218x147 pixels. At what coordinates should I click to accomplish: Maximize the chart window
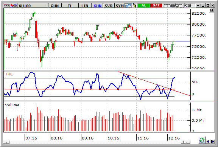(208, 6)
